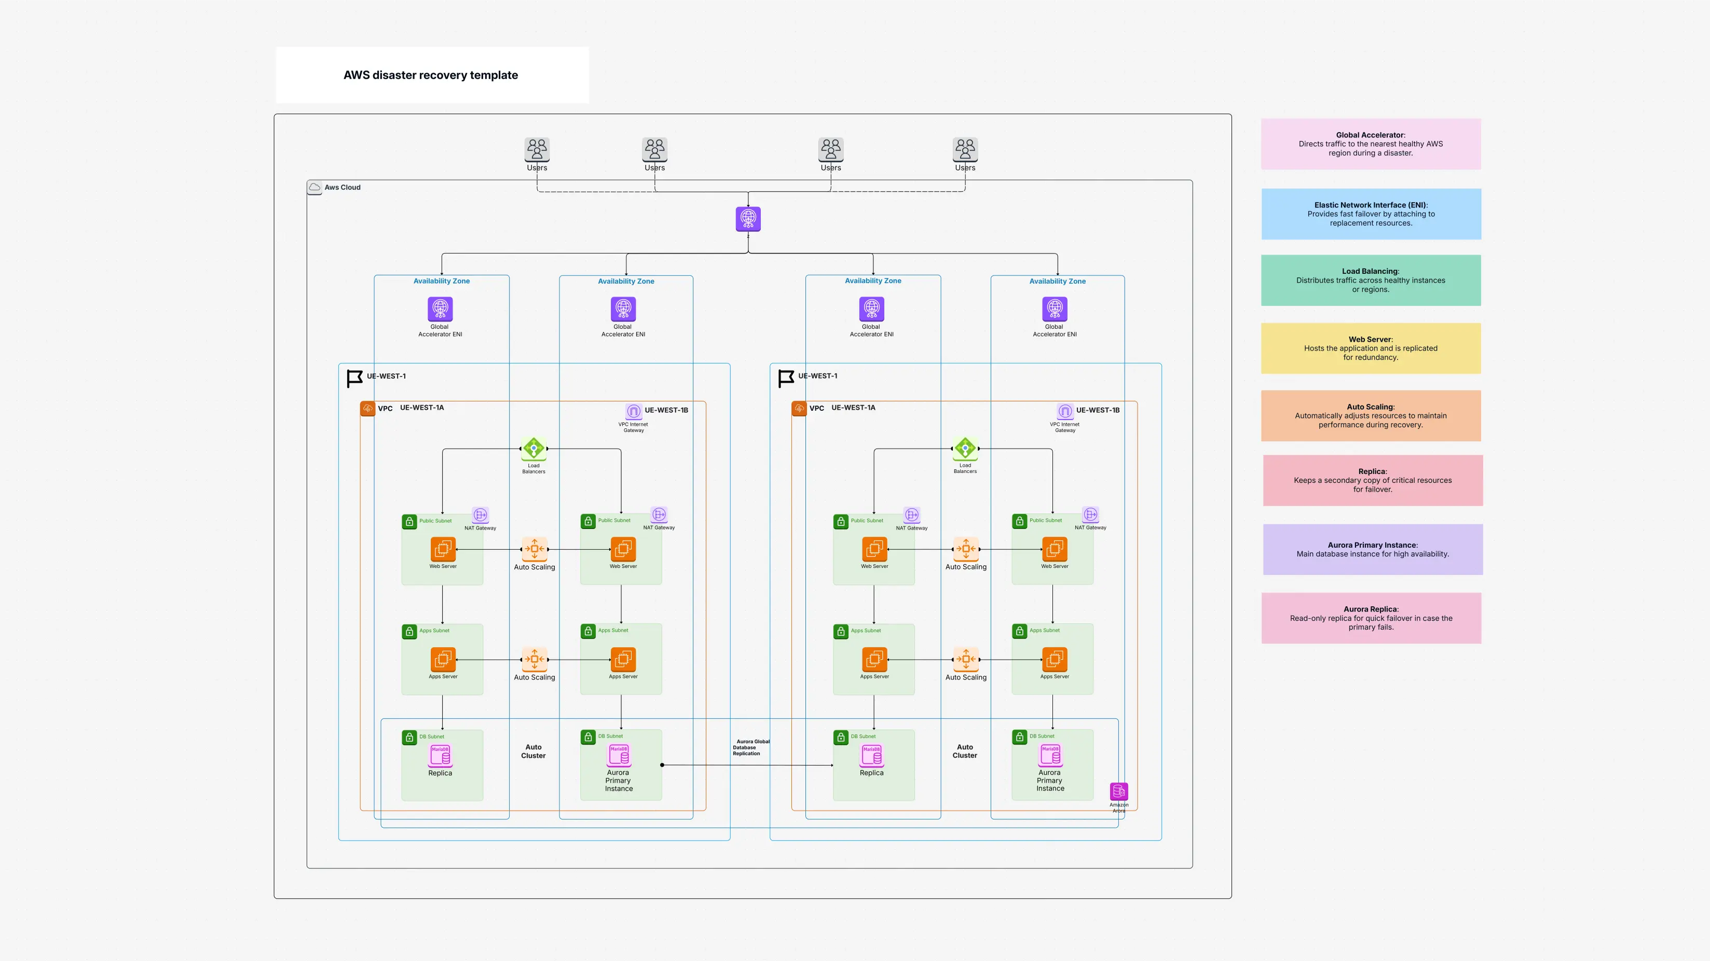Click the padlock icon on the DB Subnet label

tap(409, 736)
